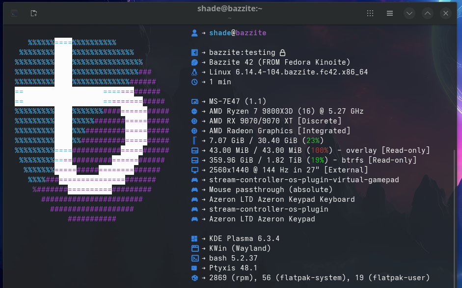Click the chip icon before AMD Radeon Graphics
The image size is (462, 288).
(194, 131)
